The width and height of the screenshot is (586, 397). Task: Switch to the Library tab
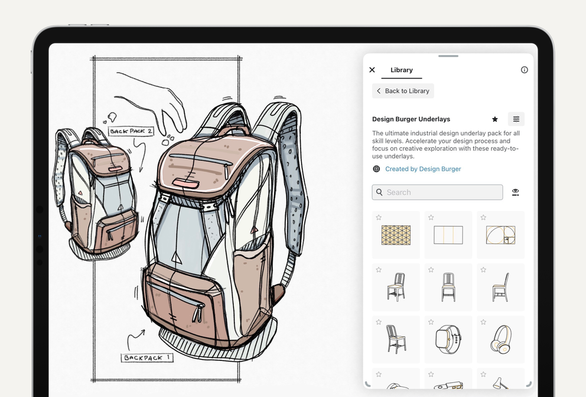[402, 70]
